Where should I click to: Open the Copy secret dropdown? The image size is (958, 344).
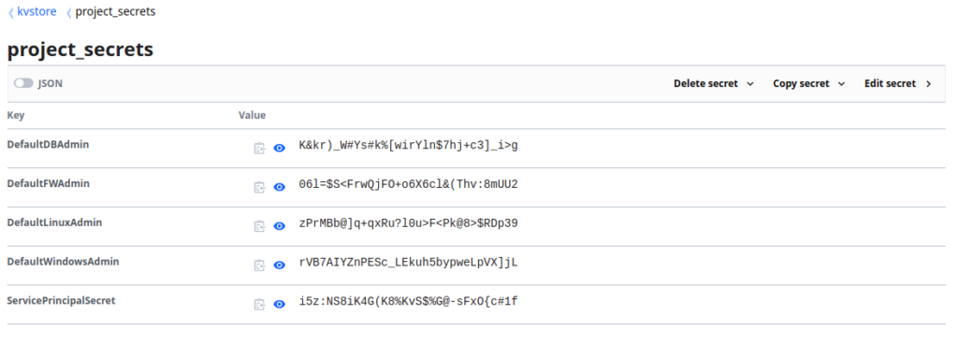coord(809,83)
